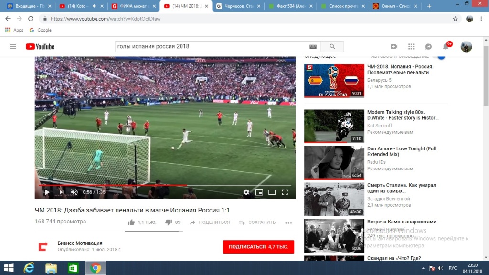Open a new browser tab
Screen dimensions: 489x275
tap(429, 6)
